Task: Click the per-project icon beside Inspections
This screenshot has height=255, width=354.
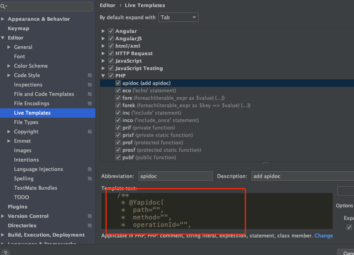Action: pos(90,84)
